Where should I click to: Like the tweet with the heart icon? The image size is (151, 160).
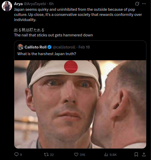pyautogui.click(x=76, y=155)
